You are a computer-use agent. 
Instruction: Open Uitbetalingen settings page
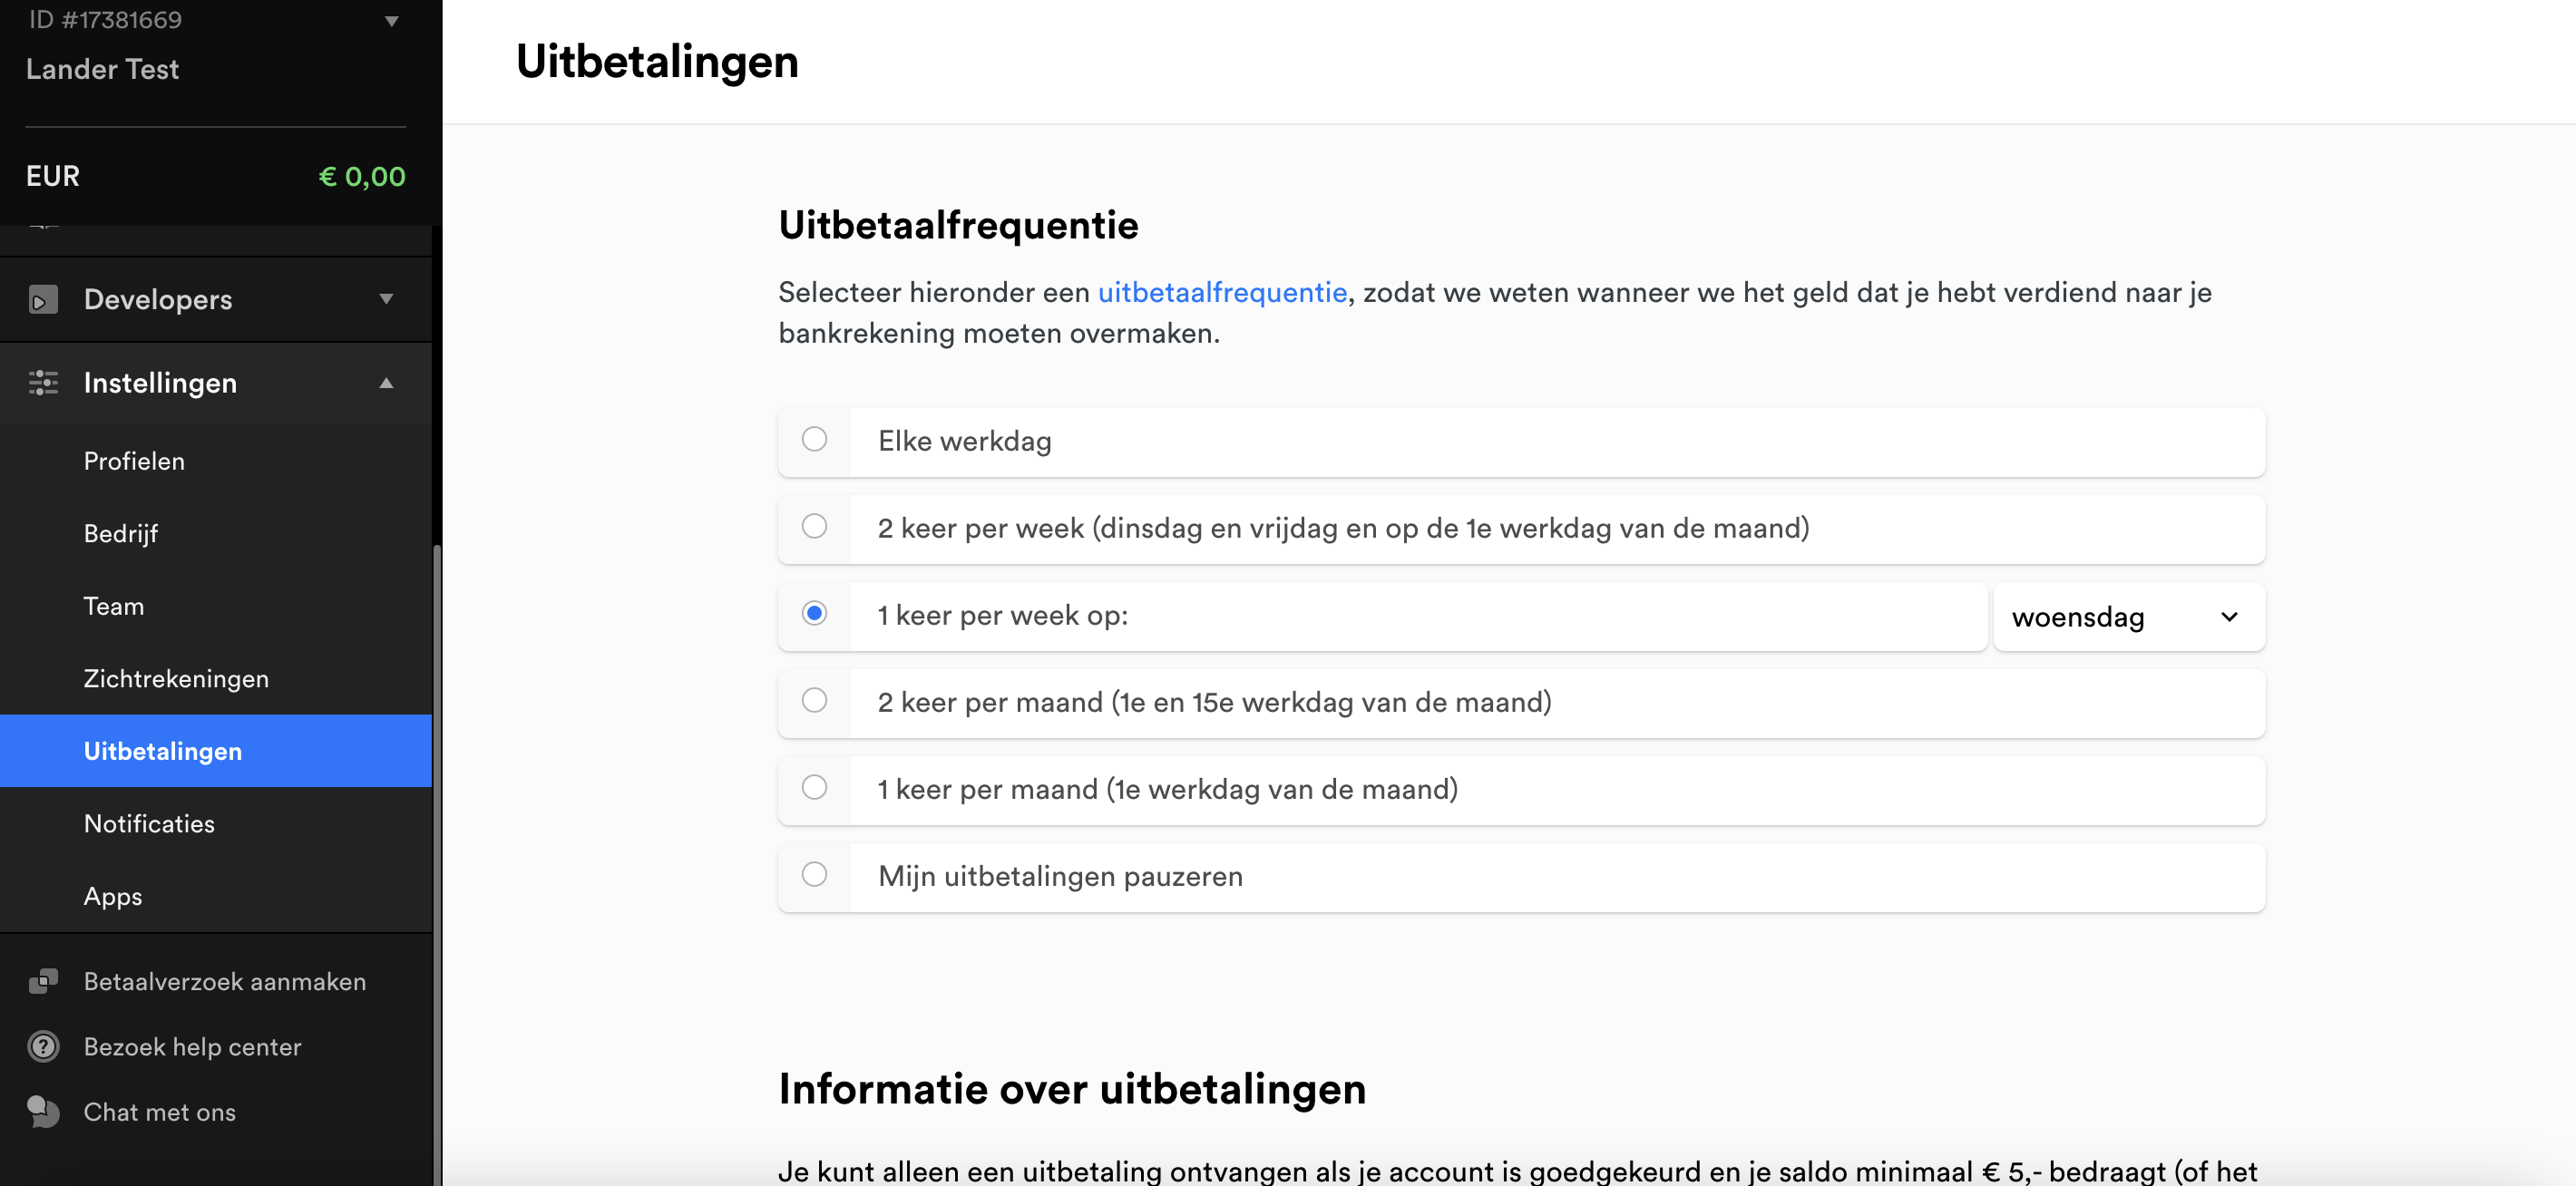click(216, 751)
